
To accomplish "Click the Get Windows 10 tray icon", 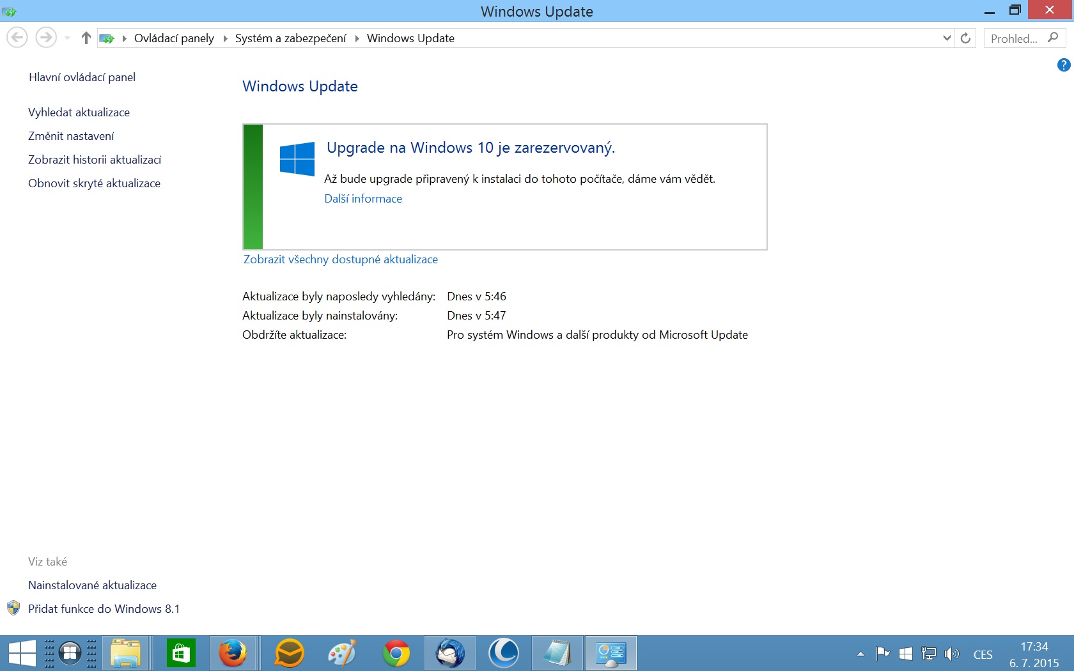I will 906,654.
